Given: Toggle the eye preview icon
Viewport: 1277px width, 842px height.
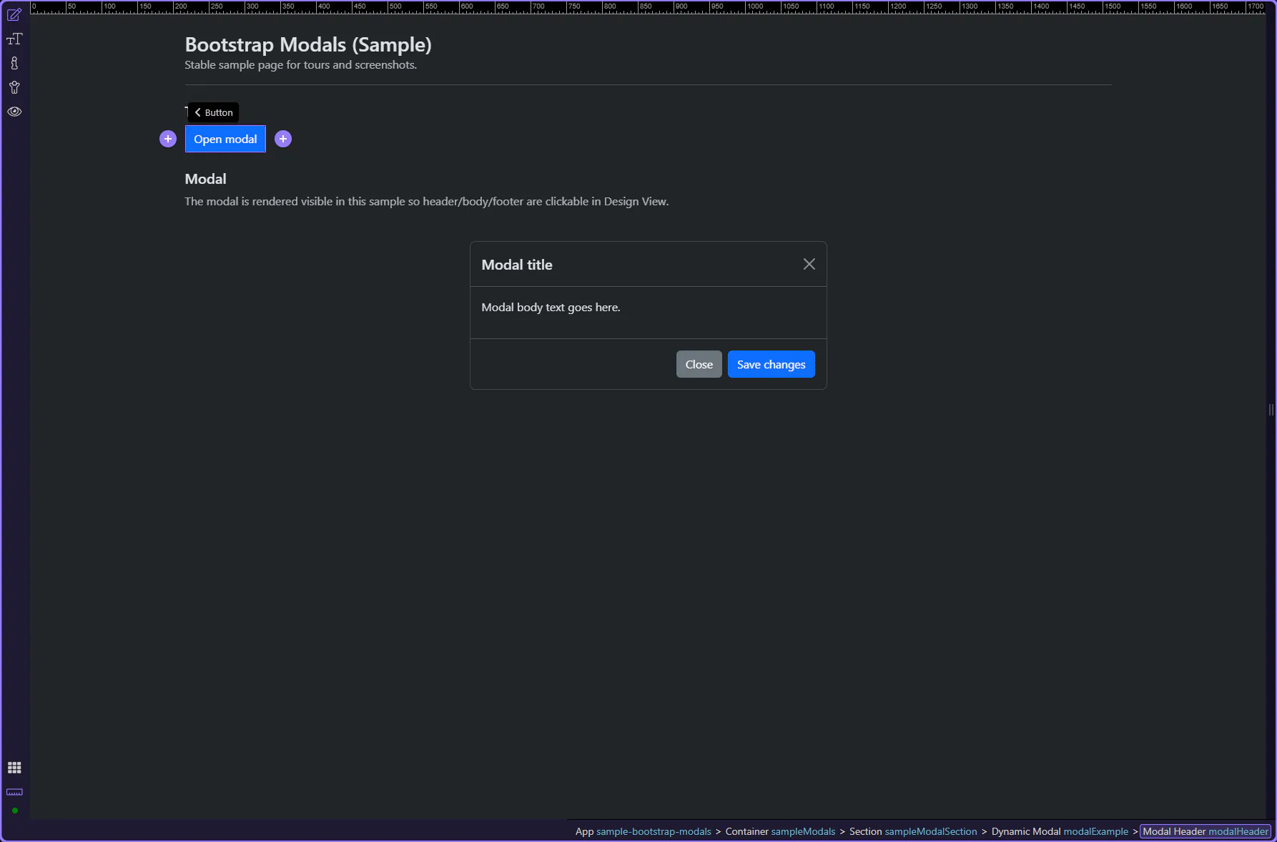Looking at the screenshot, I should 14,112.
